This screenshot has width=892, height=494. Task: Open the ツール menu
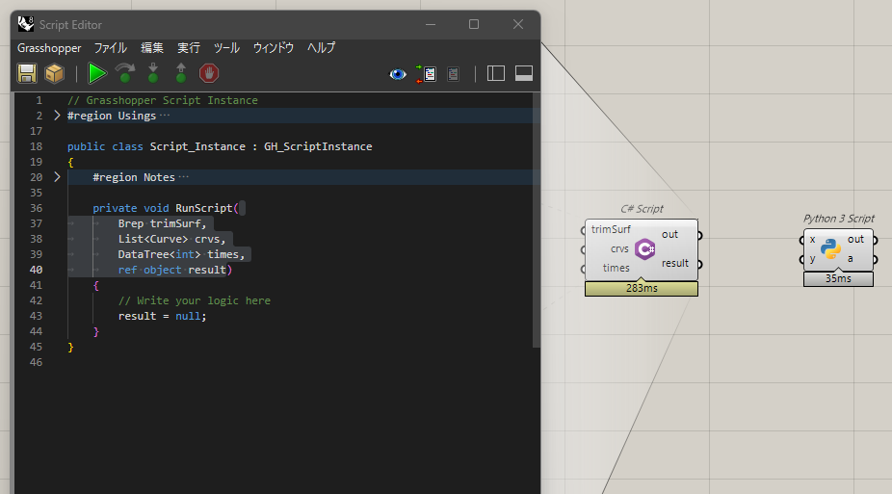(226, 47)
